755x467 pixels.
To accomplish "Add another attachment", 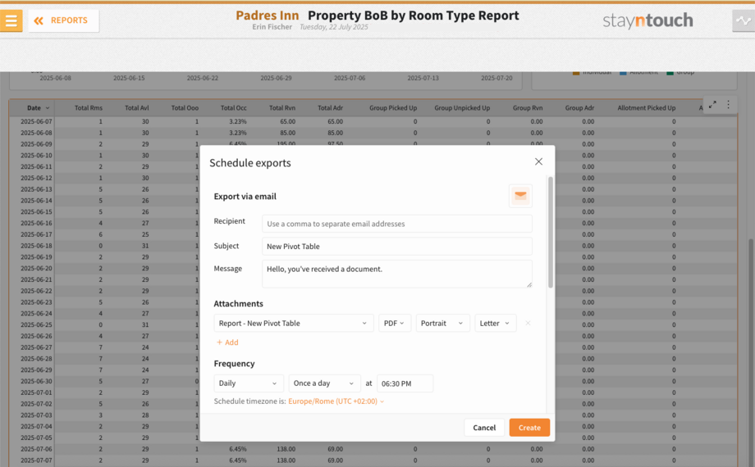I will [x=227, y=342].
